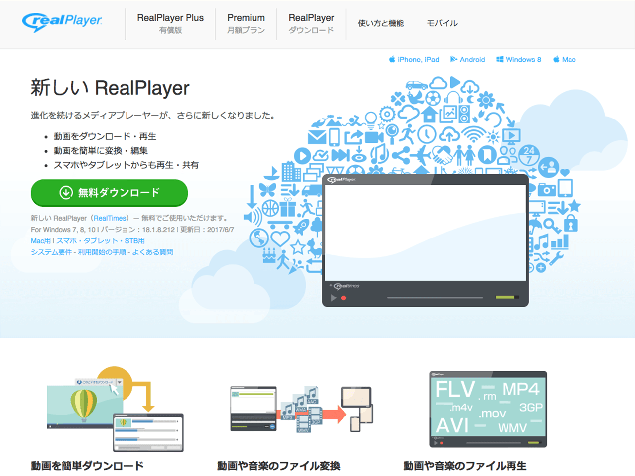Click the airplane icon in cloud graphic

coord(421,155)
